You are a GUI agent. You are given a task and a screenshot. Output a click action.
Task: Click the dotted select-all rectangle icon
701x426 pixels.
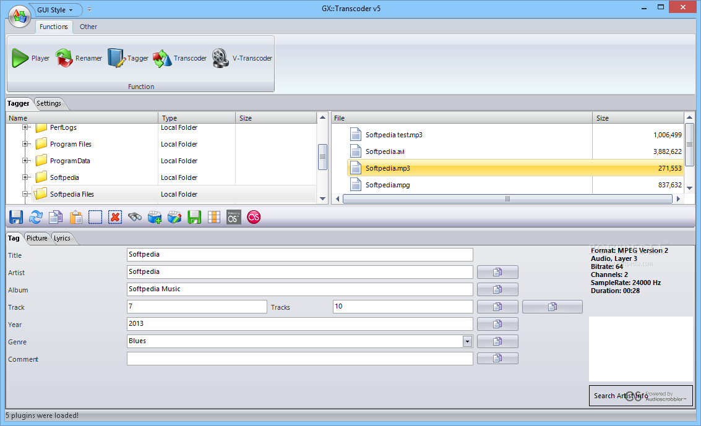click(95, 218)
